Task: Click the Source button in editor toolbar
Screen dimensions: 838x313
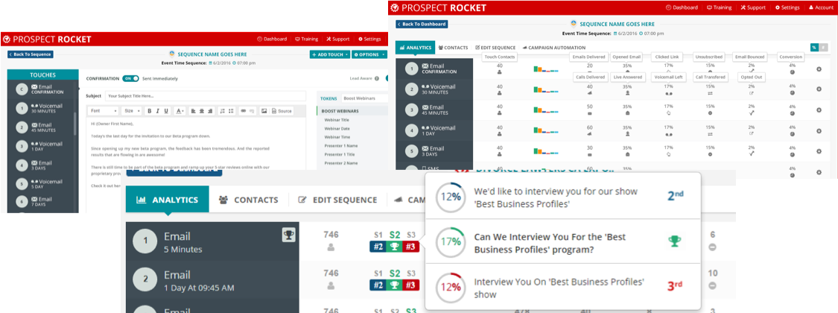Action: coord(282,111)
